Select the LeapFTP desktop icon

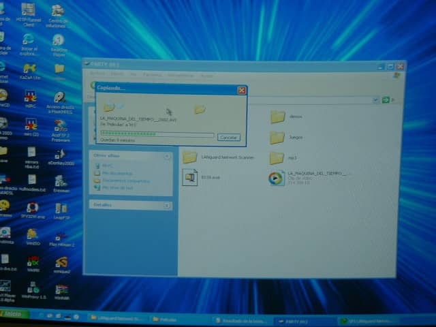tap(61, 208)
